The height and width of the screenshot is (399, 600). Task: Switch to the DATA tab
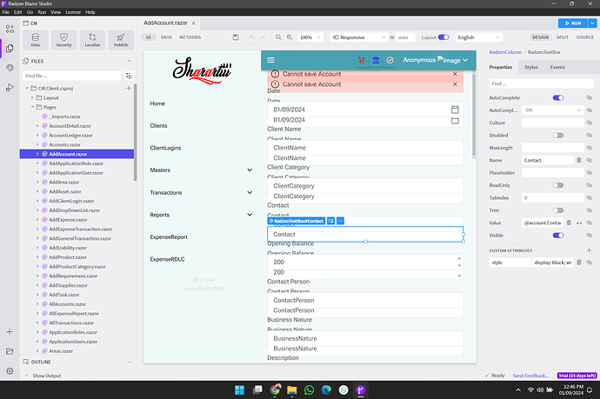click(166, 37)
